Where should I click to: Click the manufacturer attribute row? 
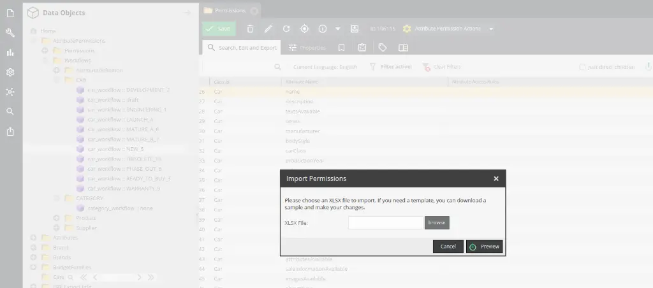pos(425,131)
